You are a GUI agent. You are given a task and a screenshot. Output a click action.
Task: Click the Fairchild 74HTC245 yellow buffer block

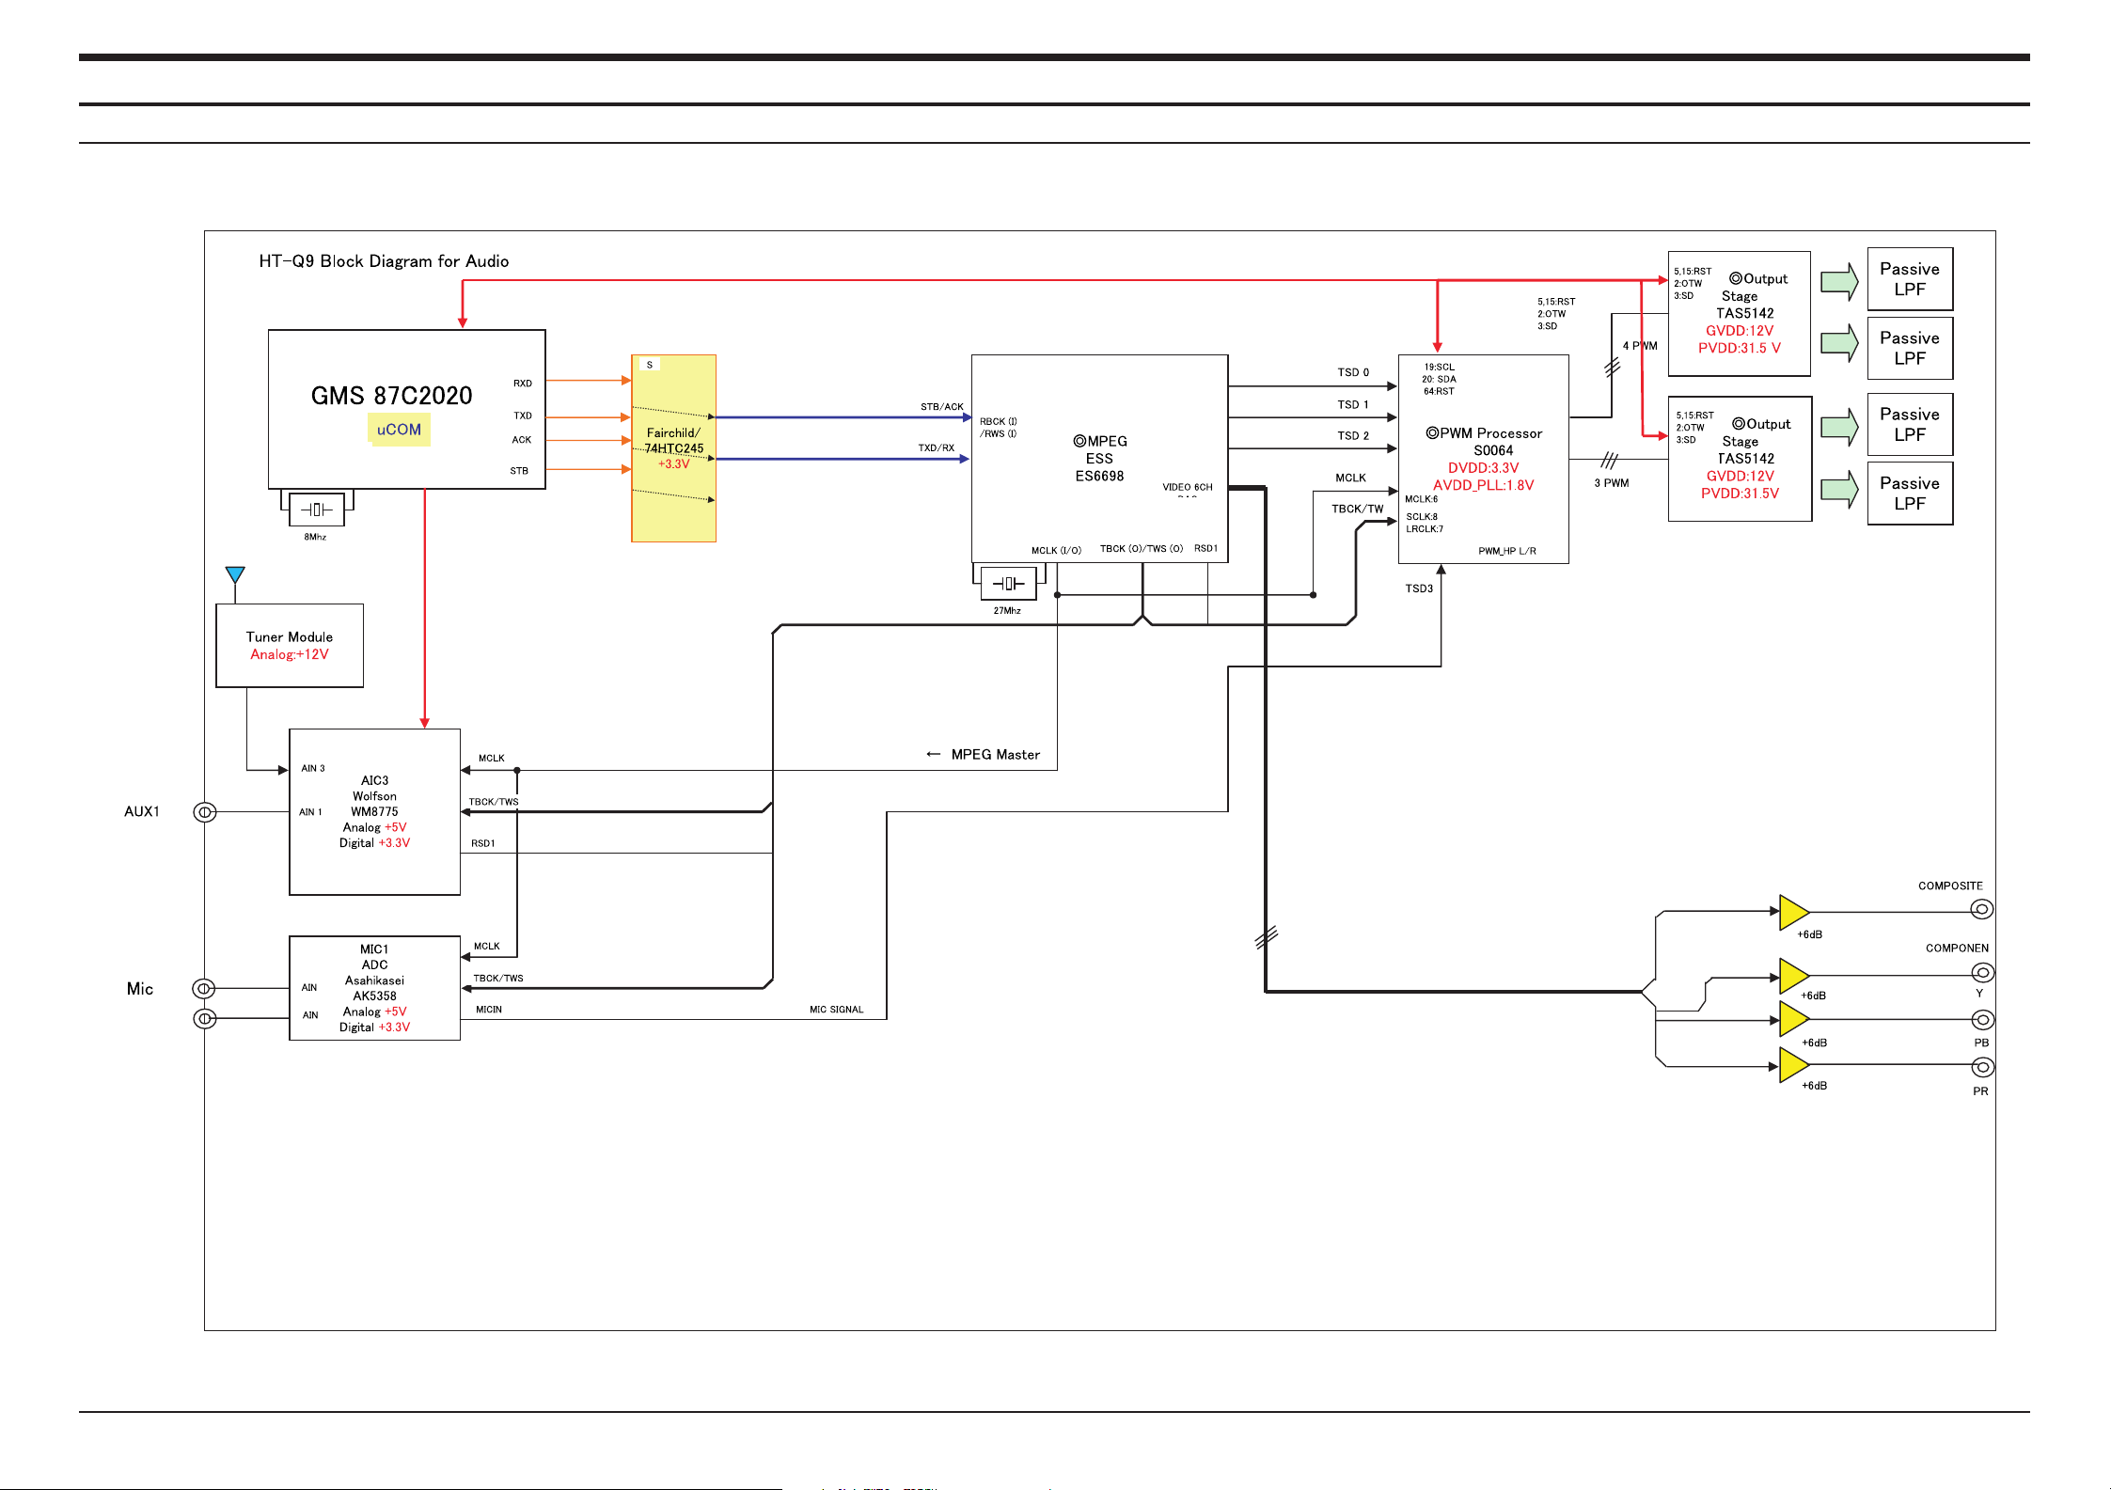pyautogui.click(x=673, y=448)
